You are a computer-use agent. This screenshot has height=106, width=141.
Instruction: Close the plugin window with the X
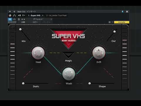click(127, 12)
